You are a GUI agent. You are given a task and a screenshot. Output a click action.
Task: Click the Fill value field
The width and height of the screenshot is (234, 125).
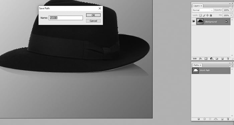226,15
